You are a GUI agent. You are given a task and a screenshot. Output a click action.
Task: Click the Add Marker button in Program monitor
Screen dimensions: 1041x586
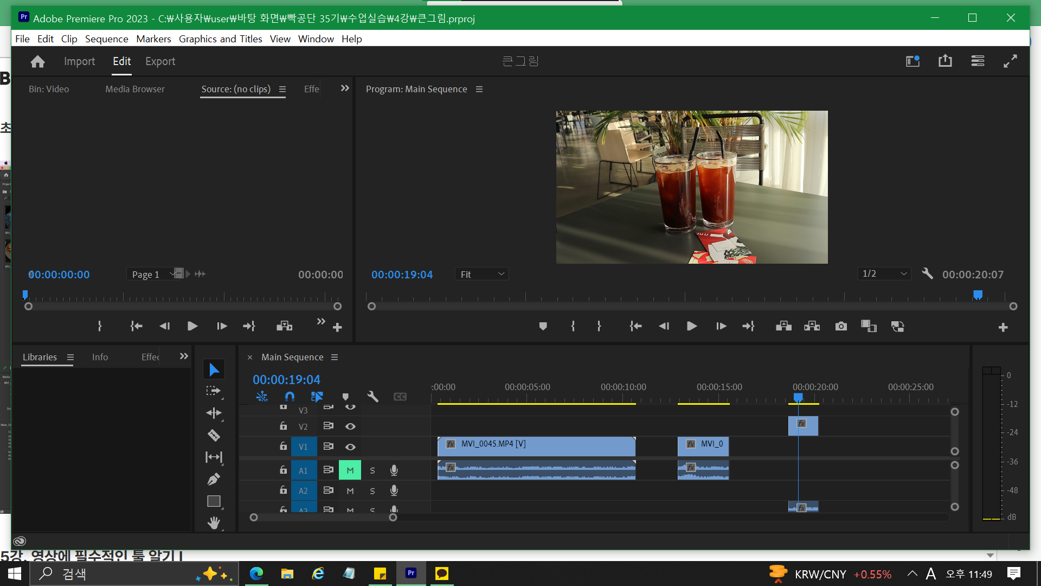pos(543,326)
